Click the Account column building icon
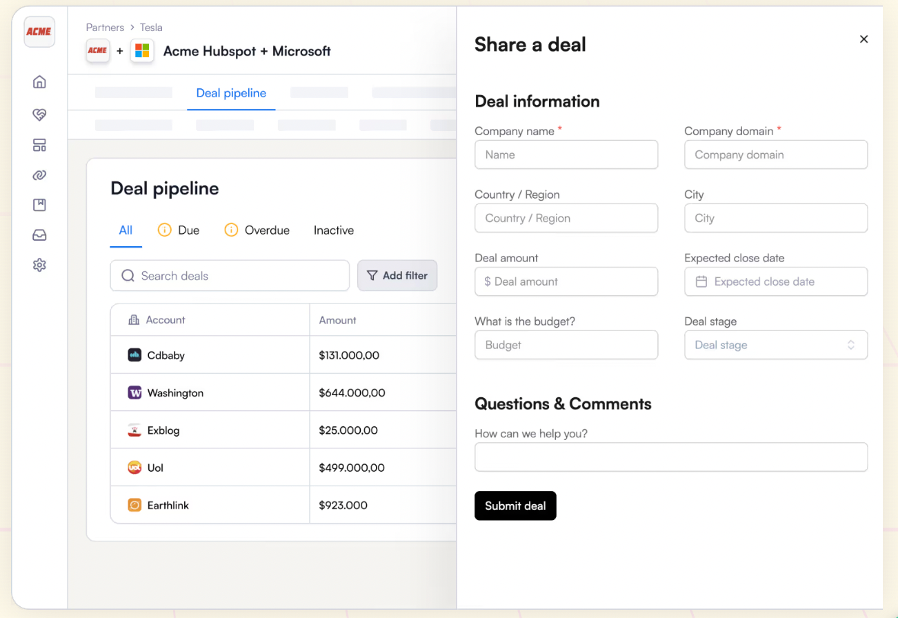Image resolution: width=898 pixels, height=618 pixels. click(134, 320)
